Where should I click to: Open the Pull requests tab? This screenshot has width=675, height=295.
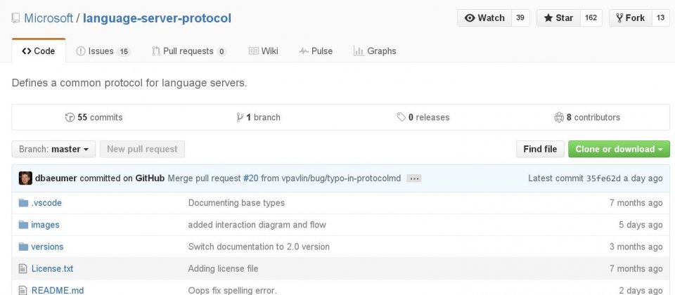point(189,51)
